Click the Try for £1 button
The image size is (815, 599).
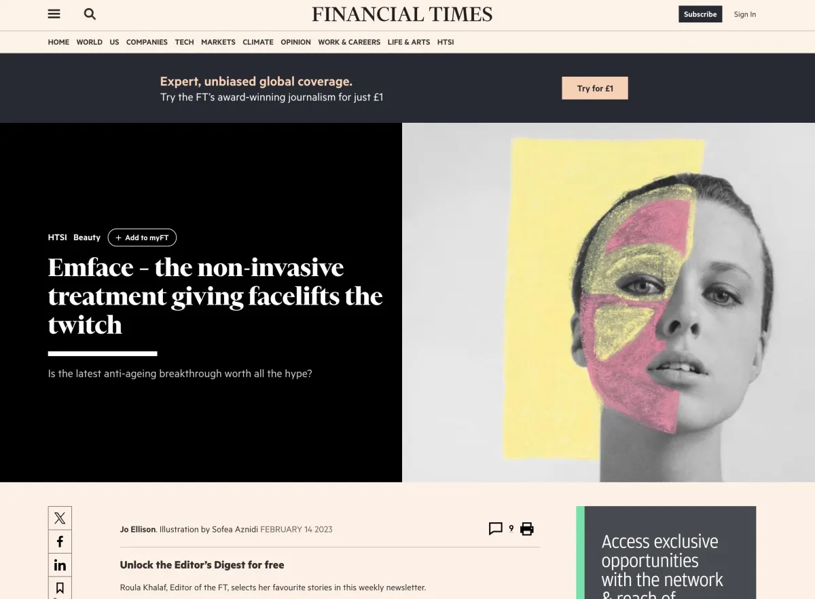pos(595,88)
